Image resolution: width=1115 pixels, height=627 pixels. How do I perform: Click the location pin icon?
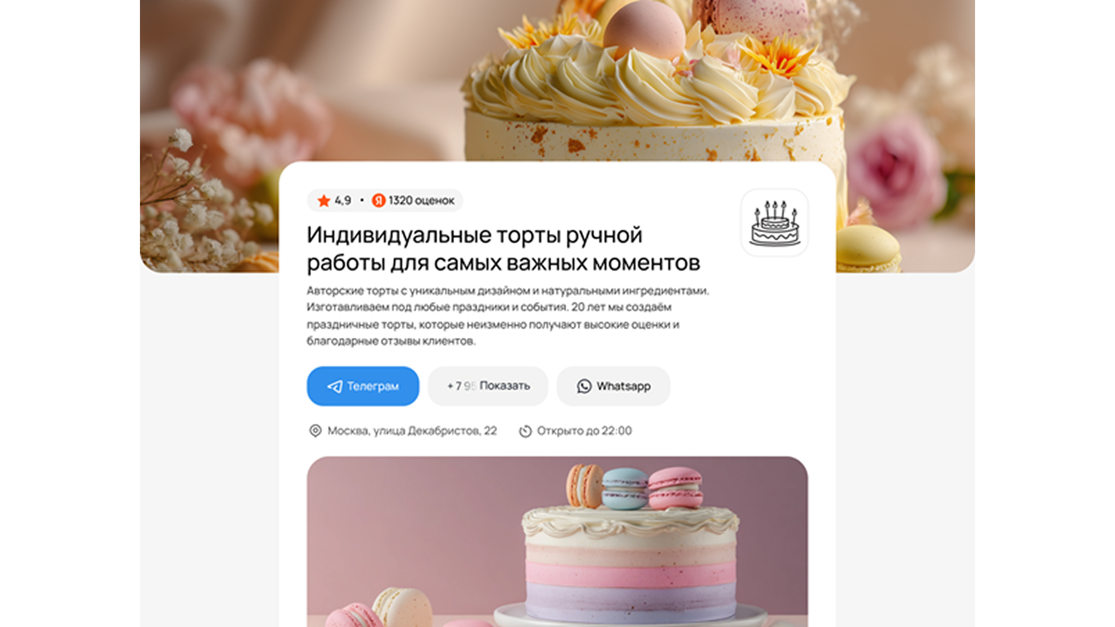[315, 431]
